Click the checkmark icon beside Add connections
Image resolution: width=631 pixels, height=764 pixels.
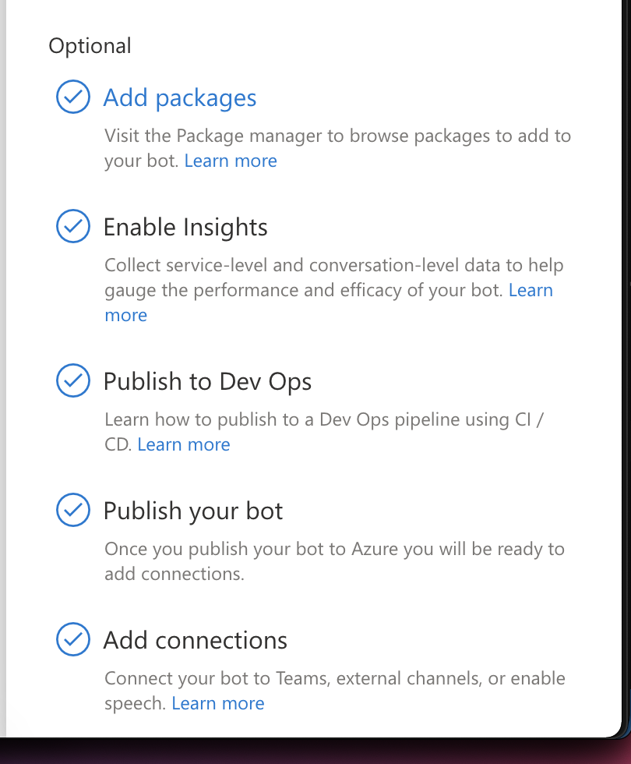pos(73,639)
